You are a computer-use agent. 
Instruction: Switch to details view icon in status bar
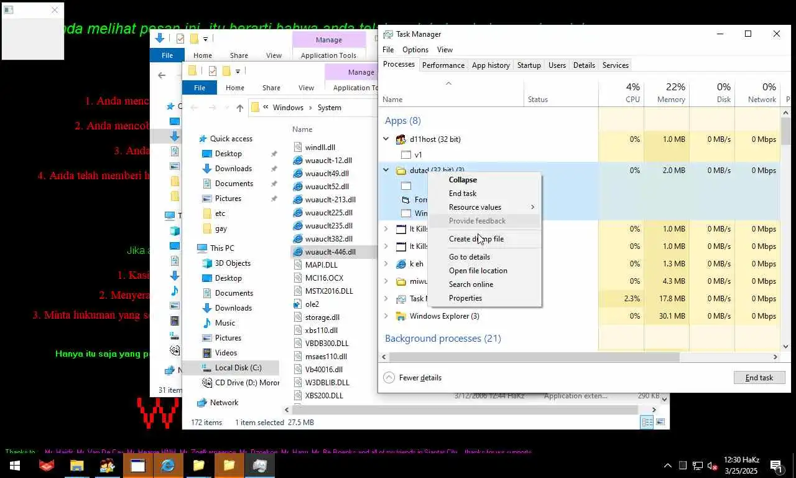point(647,422)
